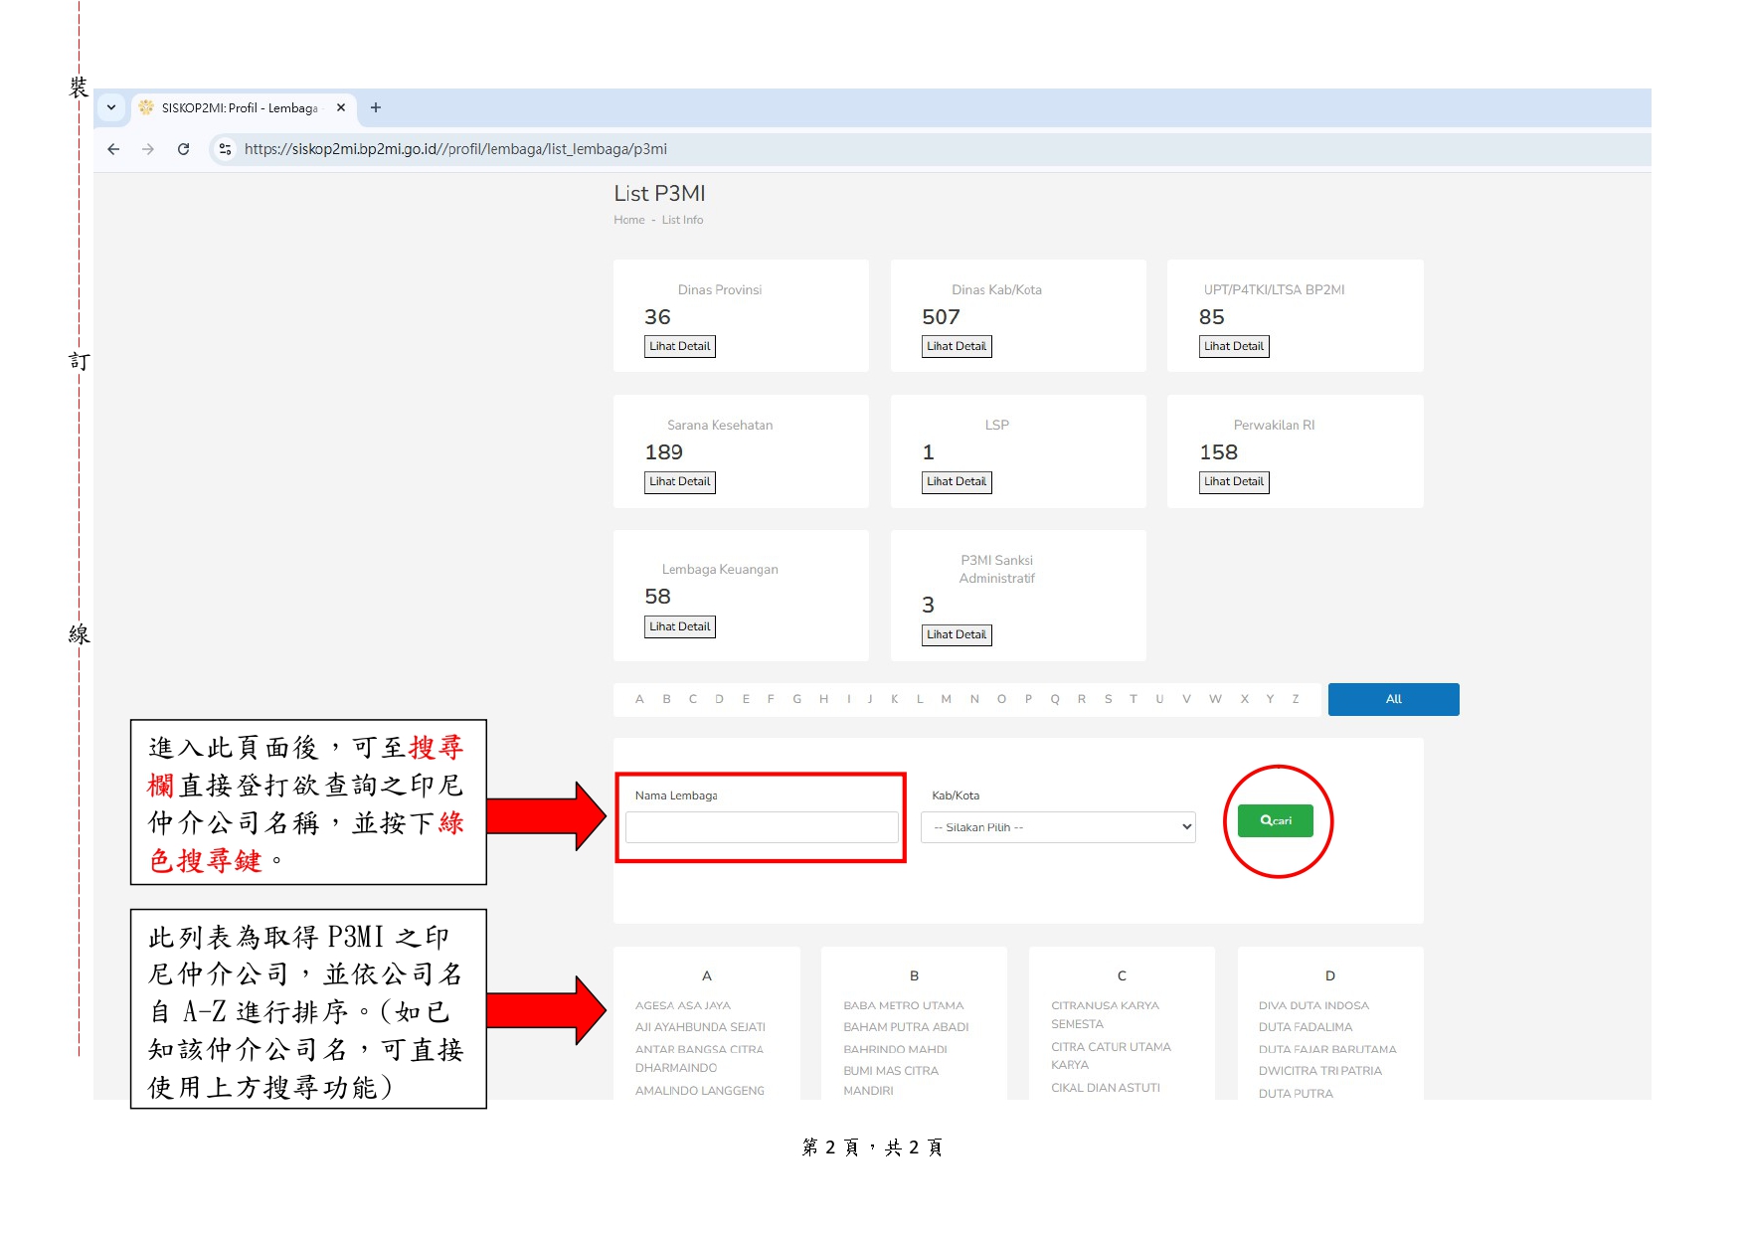Open AGESA ASA JAYA company link
Viewport: 1745px width, 1234px height.
pos(683,1005)
